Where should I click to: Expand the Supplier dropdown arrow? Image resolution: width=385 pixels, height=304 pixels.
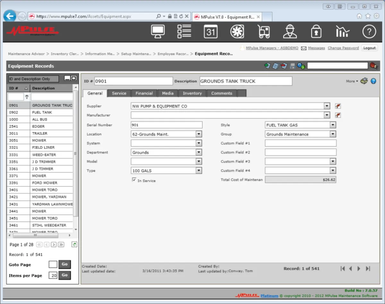pos(327,106)
